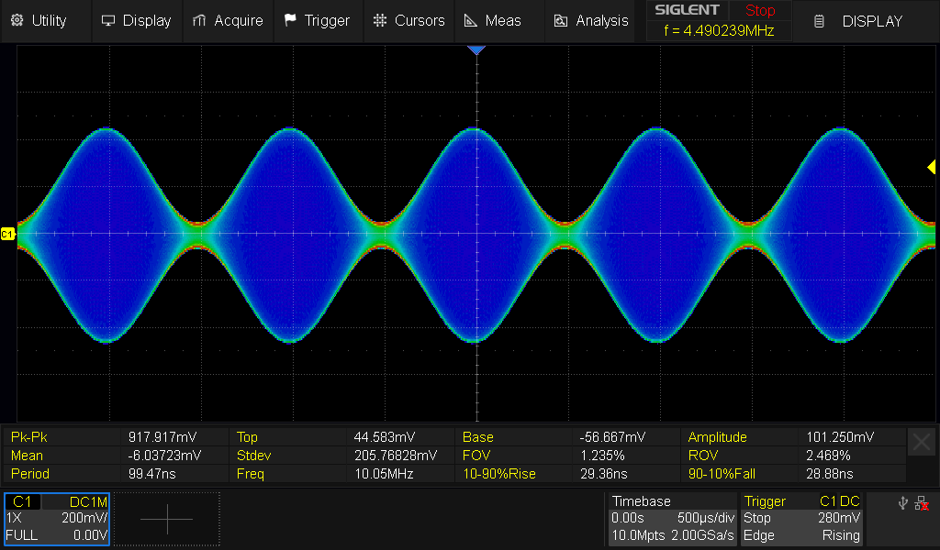940x550 pixels.
Task: Open the Utility gear menu
Action: (17, 20)
